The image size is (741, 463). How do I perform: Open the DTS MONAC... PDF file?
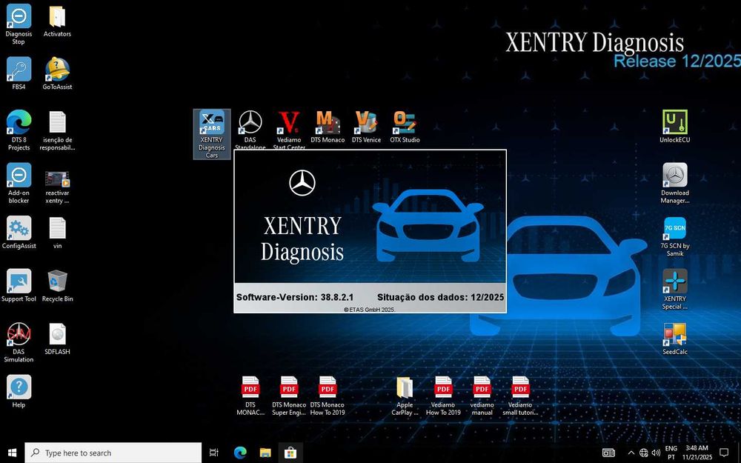point(250,396)
